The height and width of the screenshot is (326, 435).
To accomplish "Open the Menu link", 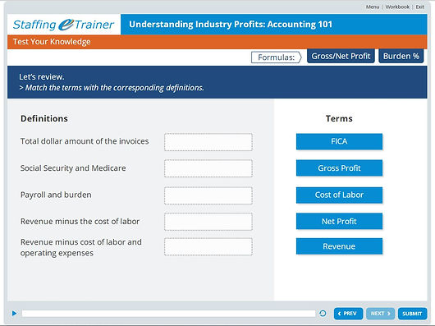I will (373, 7).
